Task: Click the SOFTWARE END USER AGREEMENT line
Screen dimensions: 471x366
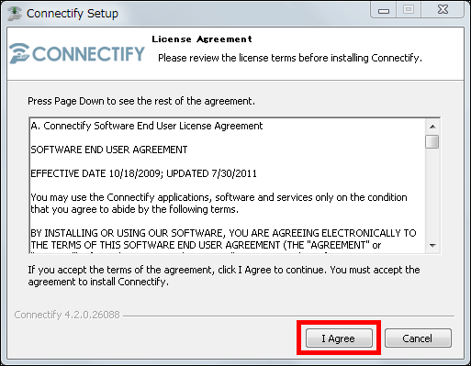Action: (109, 150)
